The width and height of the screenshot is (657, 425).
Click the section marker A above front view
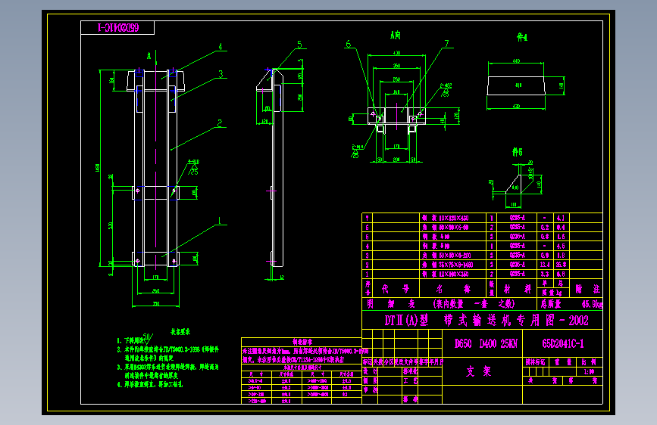point(149,56)
